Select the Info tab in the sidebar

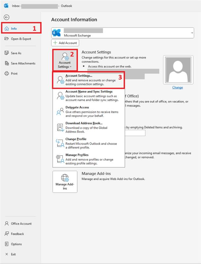pyautogui.click(x=21, y=28)
